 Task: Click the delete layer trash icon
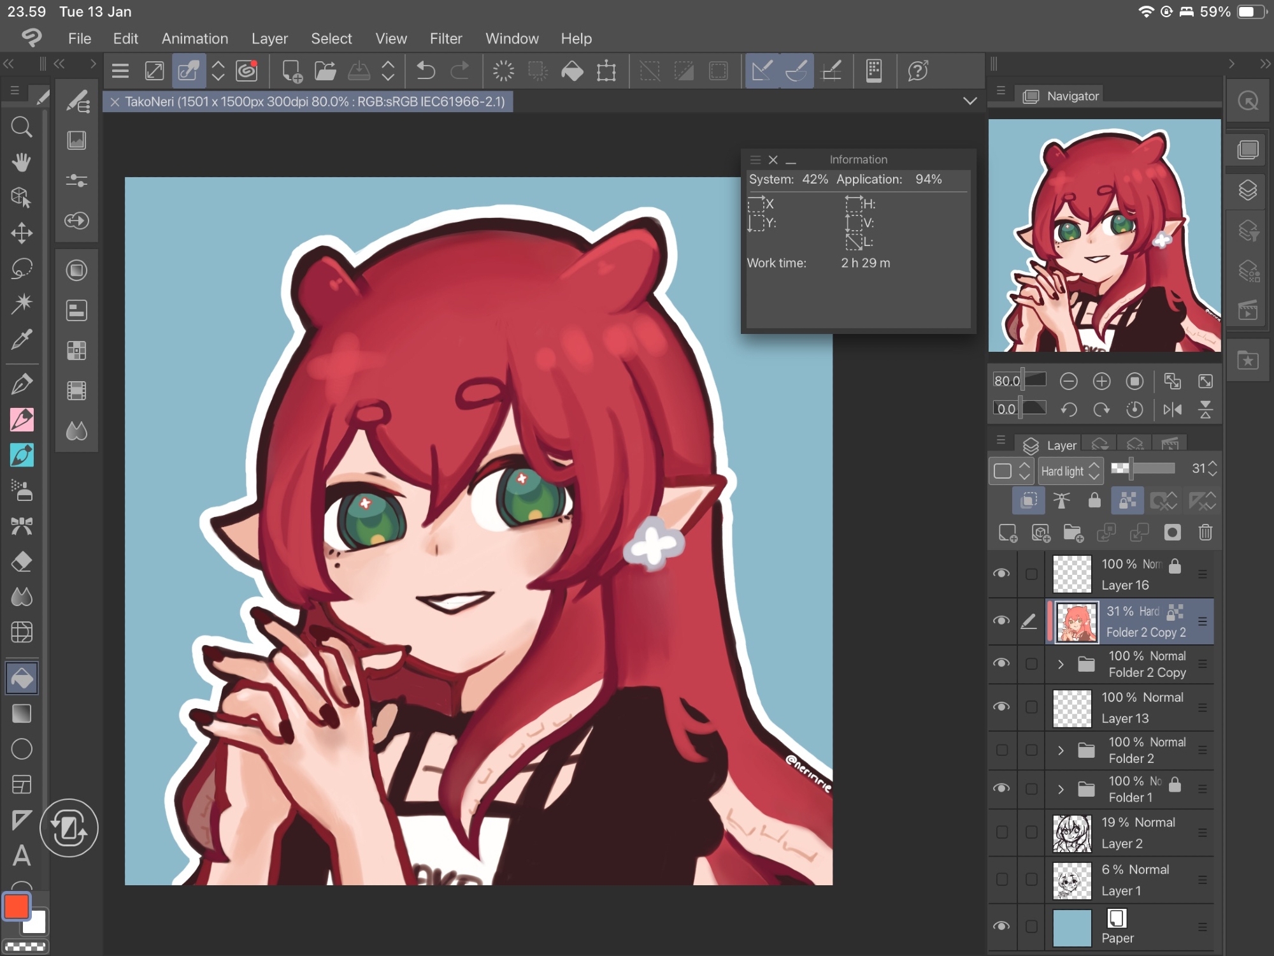1205,532
